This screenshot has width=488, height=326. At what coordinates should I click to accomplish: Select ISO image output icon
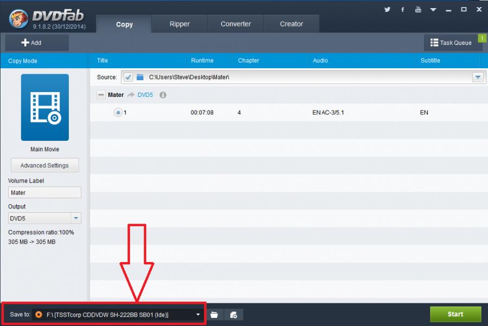[x=234, y=315]
